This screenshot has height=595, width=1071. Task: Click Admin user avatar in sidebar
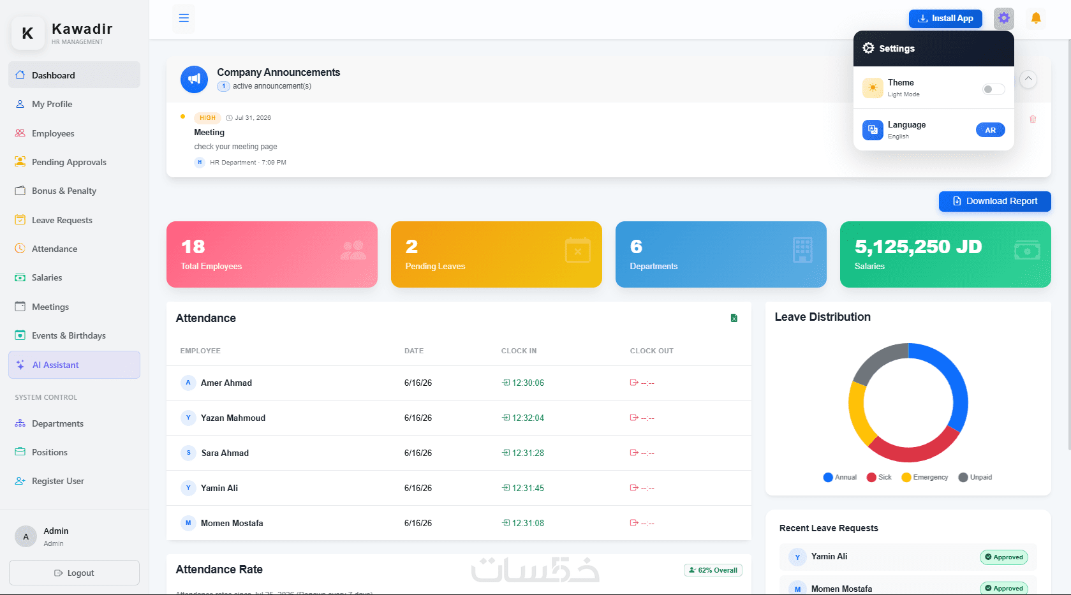(26, 536)
